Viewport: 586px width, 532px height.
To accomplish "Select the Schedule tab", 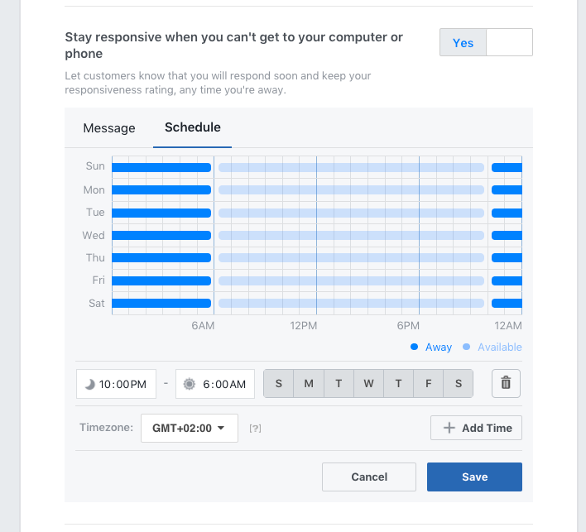I will 193,127.
